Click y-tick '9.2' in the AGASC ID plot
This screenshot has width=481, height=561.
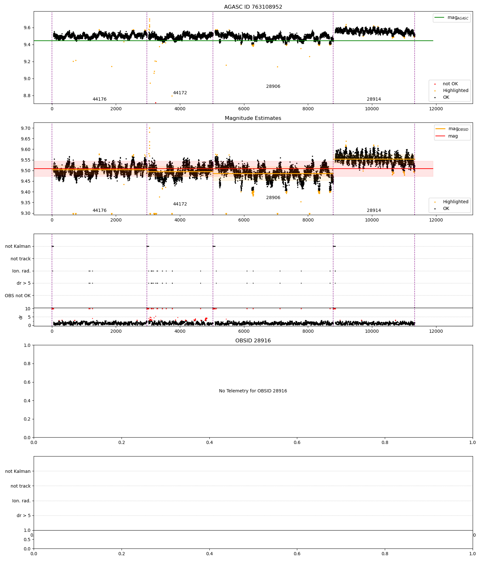click(27, 62)
